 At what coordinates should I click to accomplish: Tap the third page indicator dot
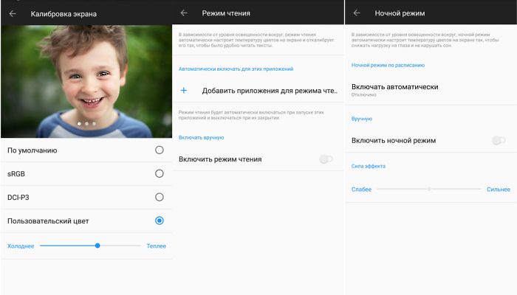(94, 124)
